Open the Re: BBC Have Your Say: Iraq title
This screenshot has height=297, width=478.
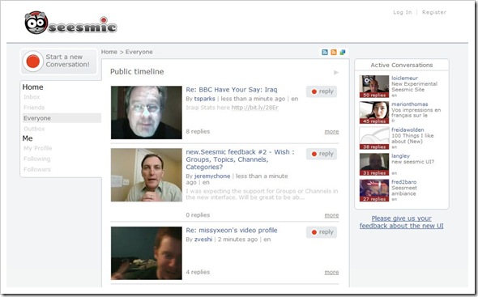tap(232, 90)
